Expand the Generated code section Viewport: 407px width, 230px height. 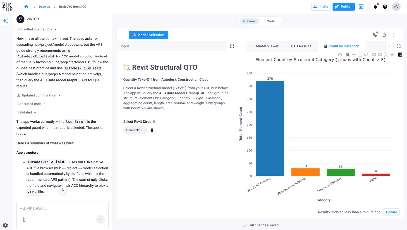pos(31,104)
